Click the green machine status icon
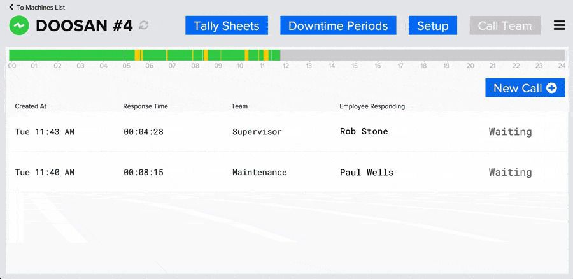This screenshot has height=279, width=573. click(19, 26)
